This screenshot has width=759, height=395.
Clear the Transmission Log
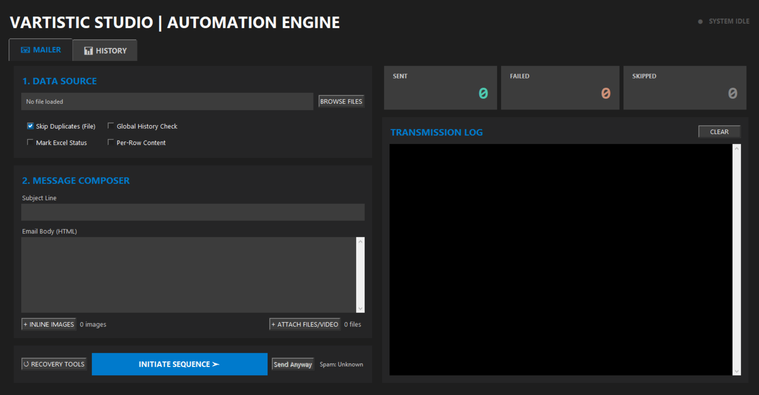point(719,131)
